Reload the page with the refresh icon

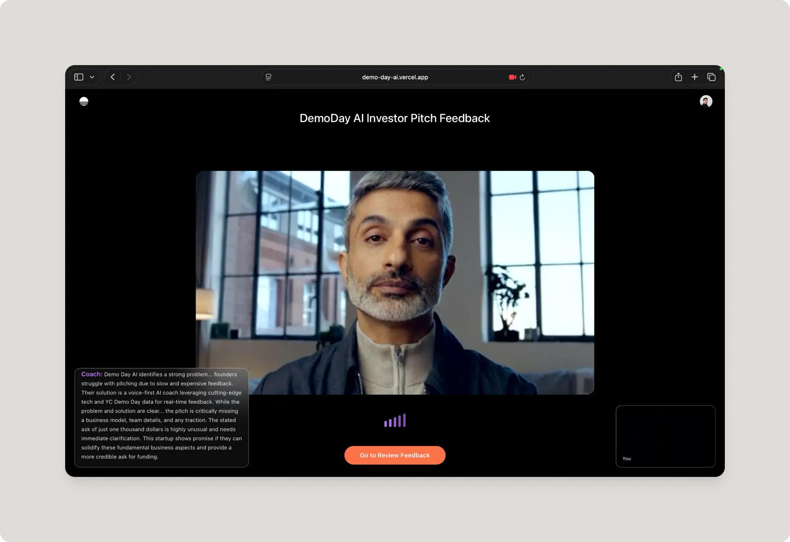pos(522,77)
